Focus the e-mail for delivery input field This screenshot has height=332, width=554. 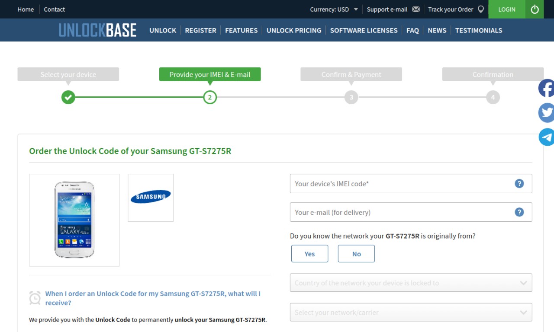411,212
